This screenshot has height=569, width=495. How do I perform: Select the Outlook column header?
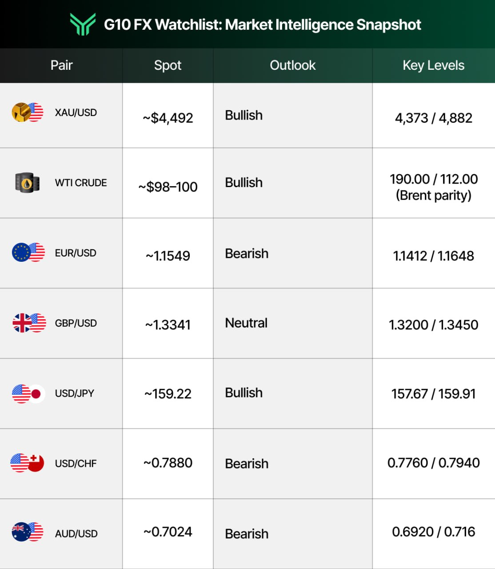point(292,65)
